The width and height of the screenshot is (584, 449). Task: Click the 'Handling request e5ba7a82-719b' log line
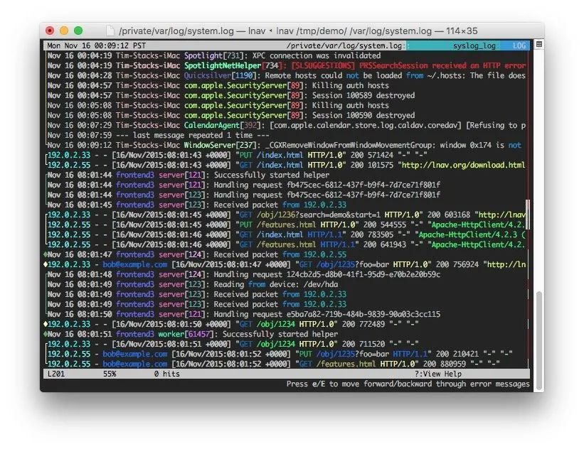tap(244, 315)
